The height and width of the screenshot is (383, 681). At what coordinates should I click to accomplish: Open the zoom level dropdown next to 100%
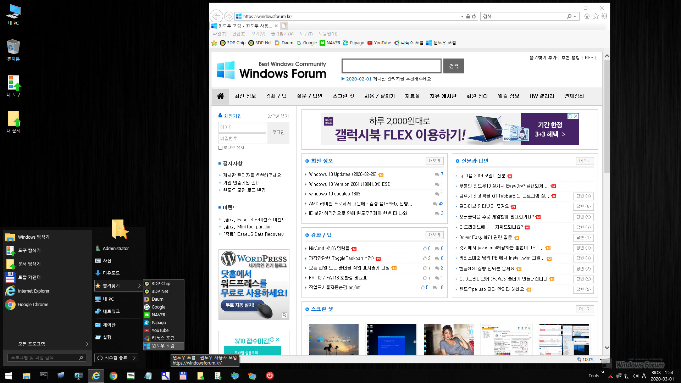(x=600, y=360)
